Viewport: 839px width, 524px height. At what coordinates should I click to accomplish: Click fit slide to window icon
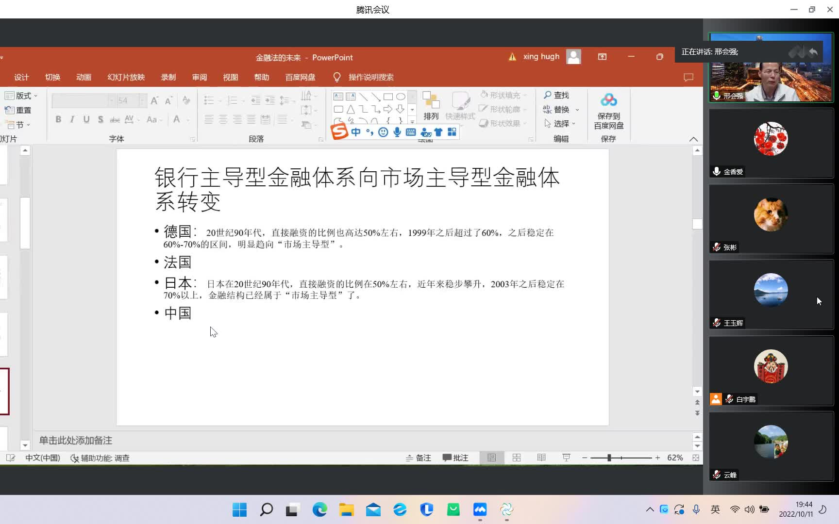click(x=696, y=458)
